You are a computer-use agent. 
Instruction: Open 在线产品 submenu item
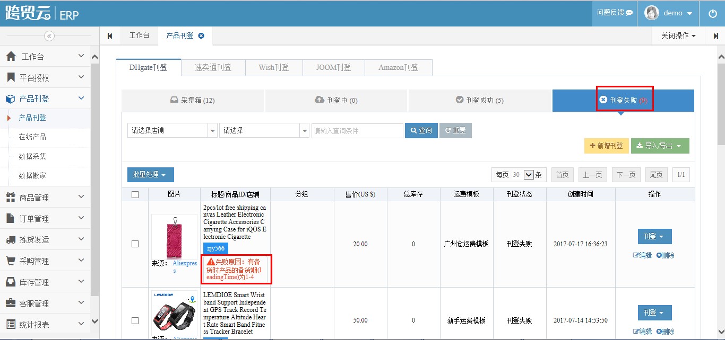32,137
